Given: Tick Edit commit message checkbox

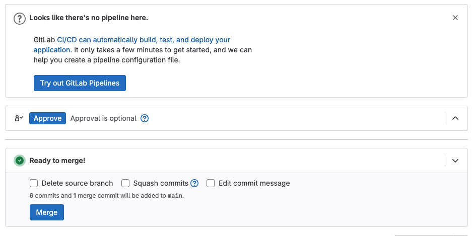Looking at the screenshot, I should [x=211, y=183].
